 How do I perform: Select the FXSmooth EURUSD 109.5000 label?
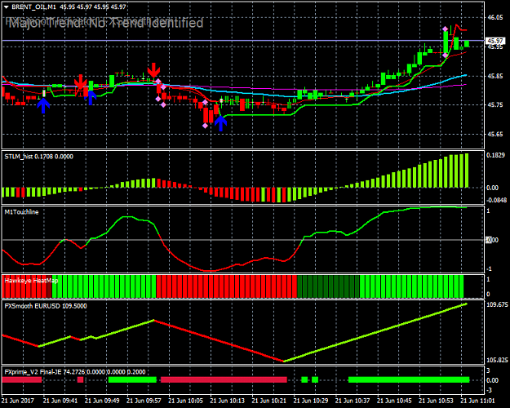coord(46,306)
